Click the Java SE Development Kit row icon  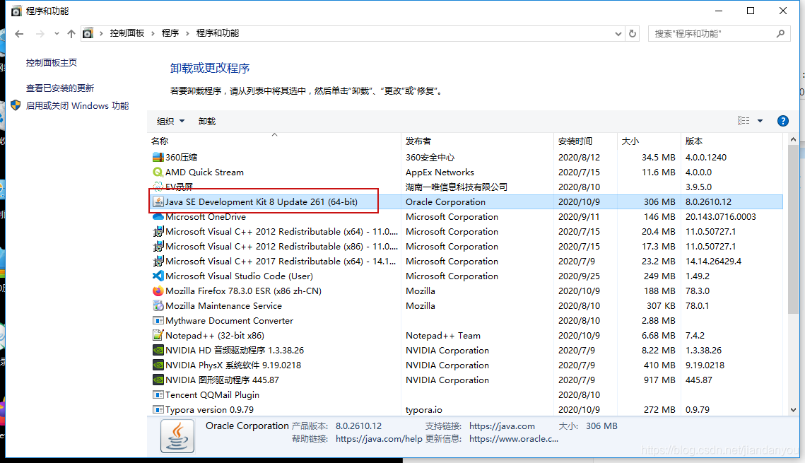click(x=158, y=201)
